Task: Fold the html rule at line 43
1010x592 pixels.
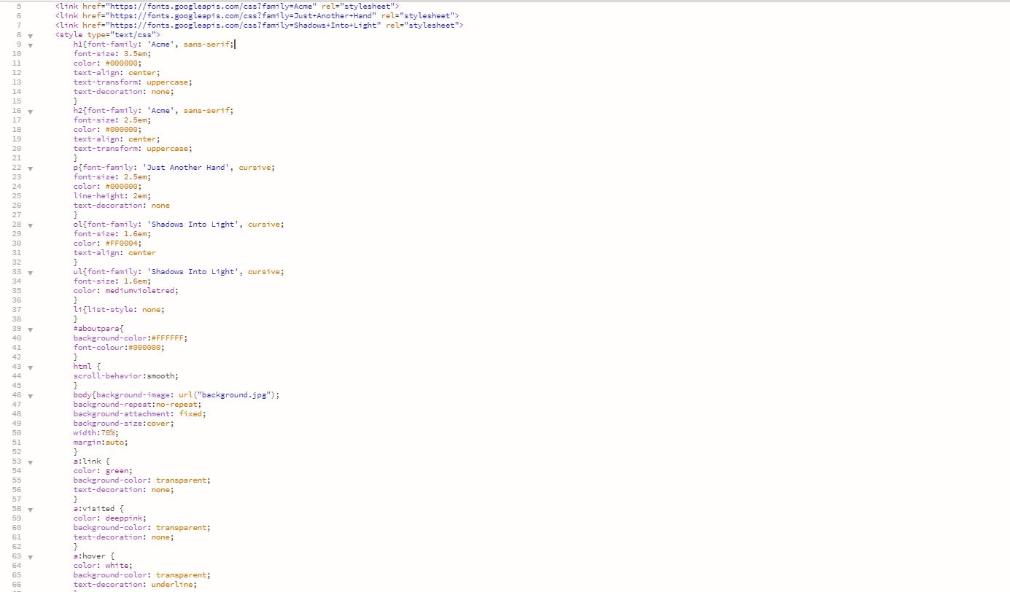Action: [x=31, y=367]
